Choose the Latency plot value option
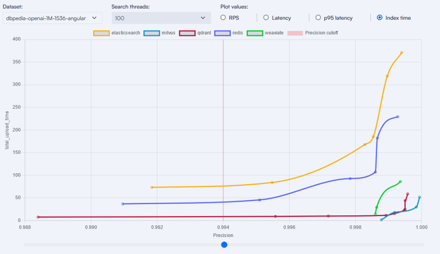Viewport: 440px width, 254px height. 266,18
